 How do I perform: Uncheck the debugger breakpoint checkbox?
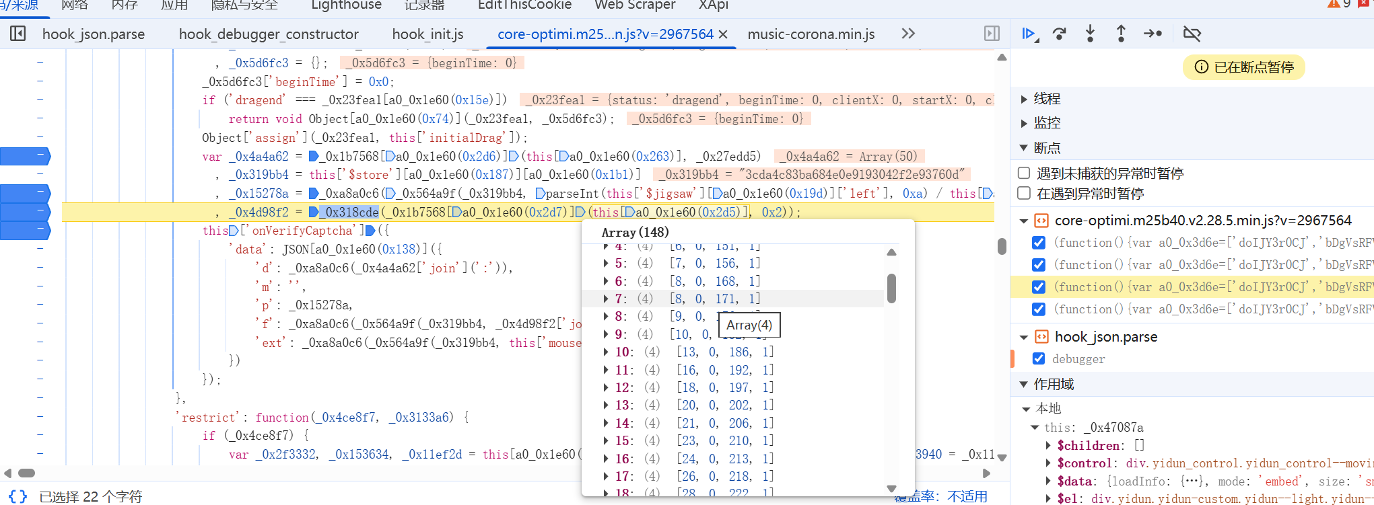1039,358
